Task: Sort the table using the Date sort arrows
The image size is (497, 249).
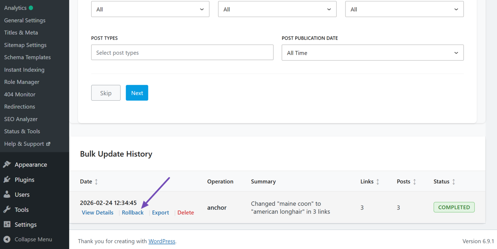Action: coord(97,181)
